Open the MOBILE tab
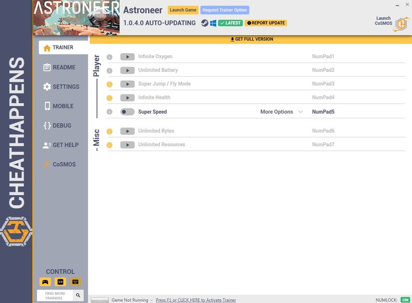Viewport: 412px width, 303px height. [x=59, y=106]
